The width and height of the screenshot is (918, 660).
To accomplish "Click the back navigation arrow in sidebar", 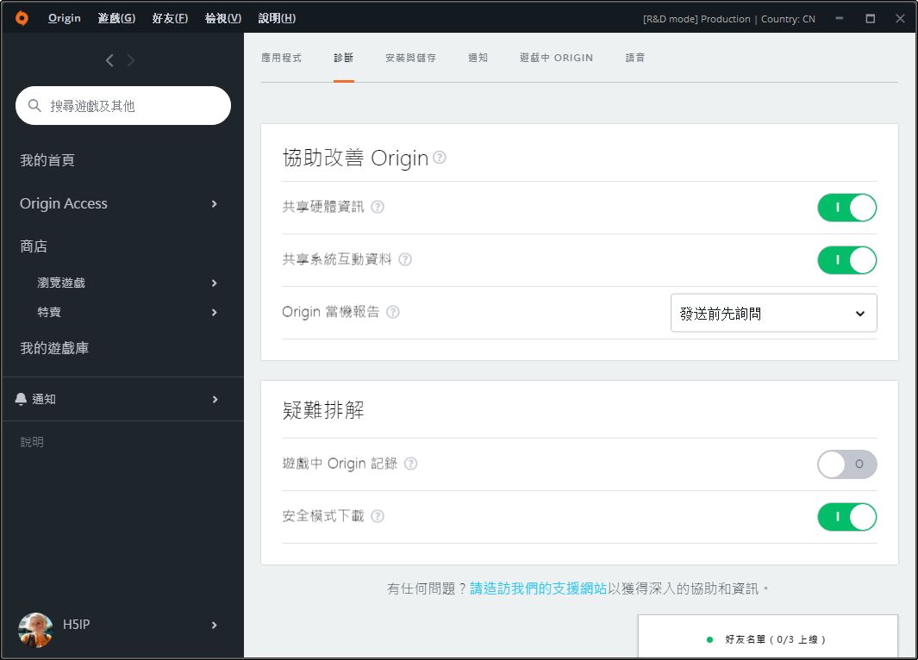I will point(109,60).
